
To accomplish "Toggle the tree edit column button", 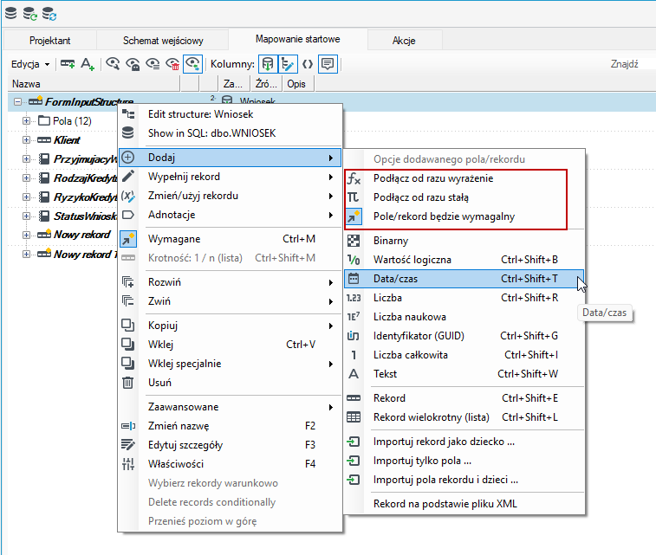I will click(288, 64).
